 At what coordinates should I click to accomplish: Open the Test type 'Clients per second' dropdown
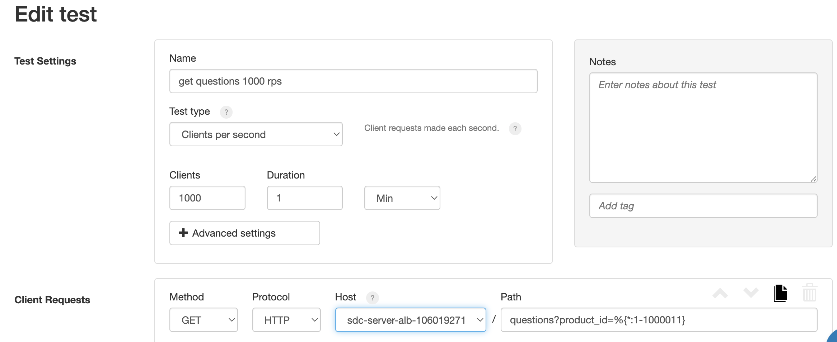(256, 134)
